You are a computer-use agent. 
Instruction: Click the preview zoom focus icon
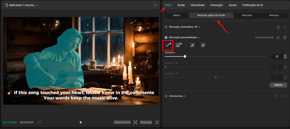pyautogui.click(x=135, y=122)
